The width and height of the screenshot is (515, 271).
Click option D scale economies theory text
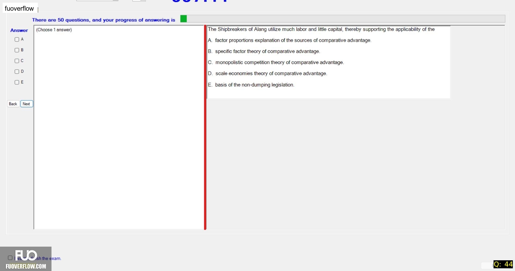pyautogui.click(x=267, y=73)
